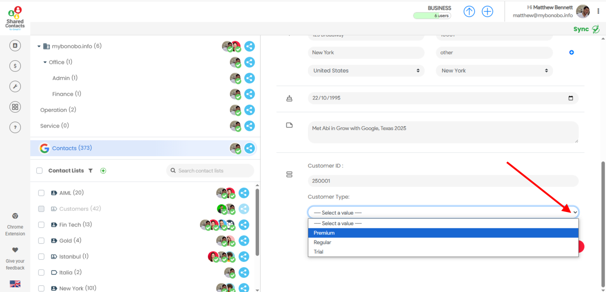Choose Premium from the Customer Type list
The width and height of the screenshot is (606, 292).
[x=443, y=233]
